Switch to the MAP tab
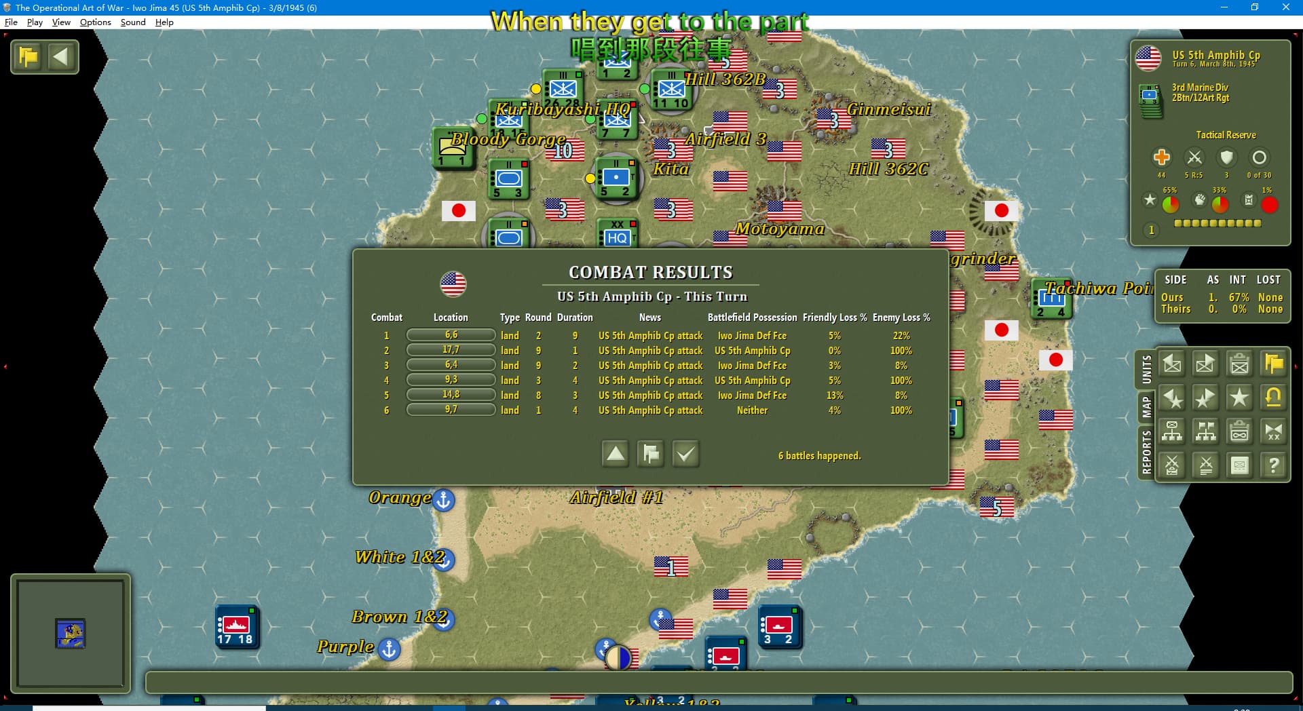1303x711 pixels. [x=1146, y=407]
